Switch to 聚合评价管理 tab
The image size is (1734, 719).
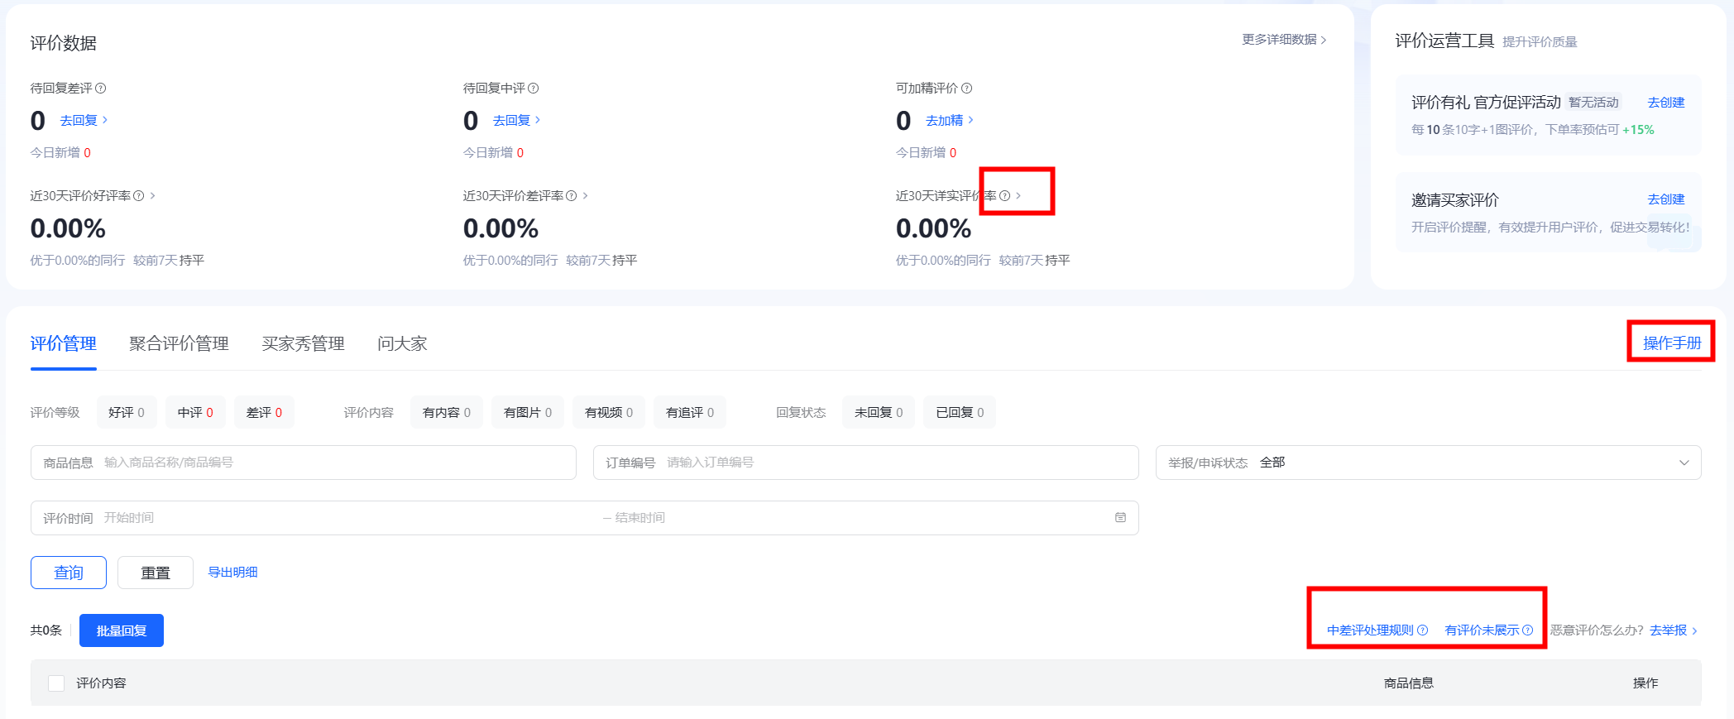point(179,343)
